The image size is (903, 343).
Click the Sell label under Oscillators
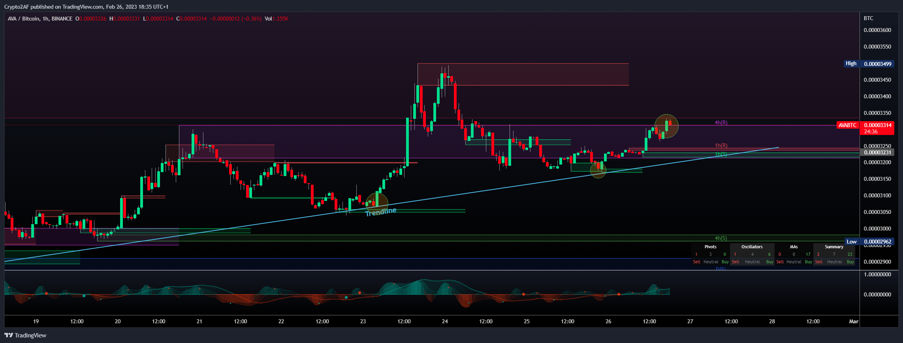pyautogui.click(x=736, y=262)
